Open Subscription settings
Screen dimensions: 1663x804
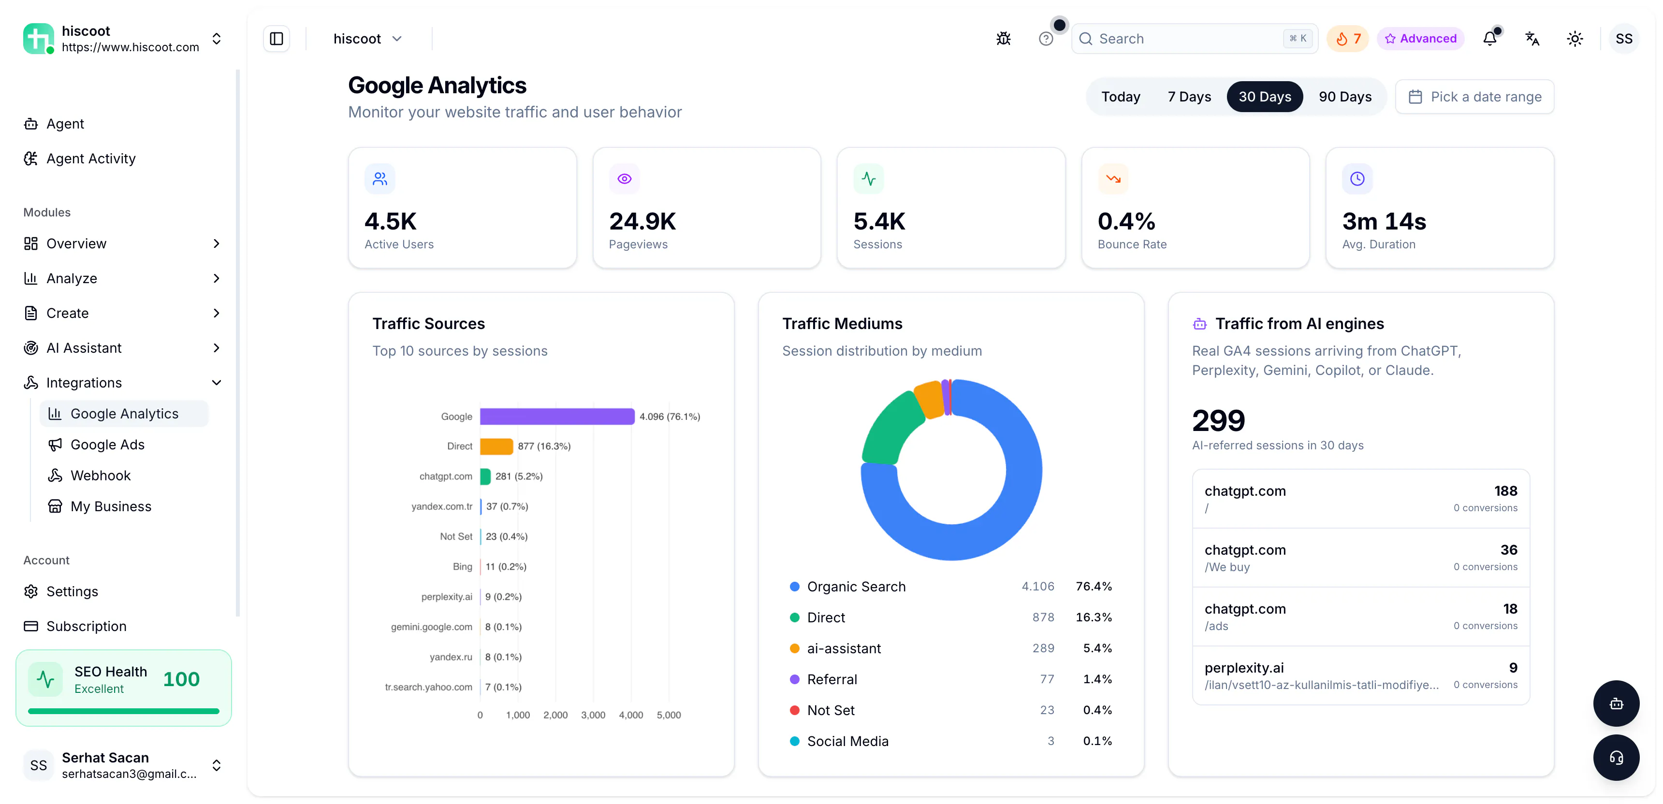[x=123, y=626]
